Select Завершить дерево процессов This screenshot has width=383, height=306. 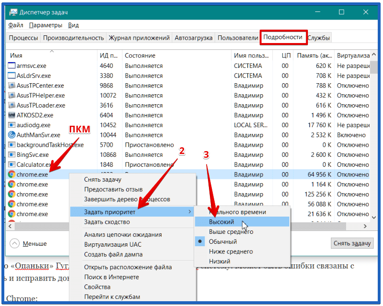point(133,199)
